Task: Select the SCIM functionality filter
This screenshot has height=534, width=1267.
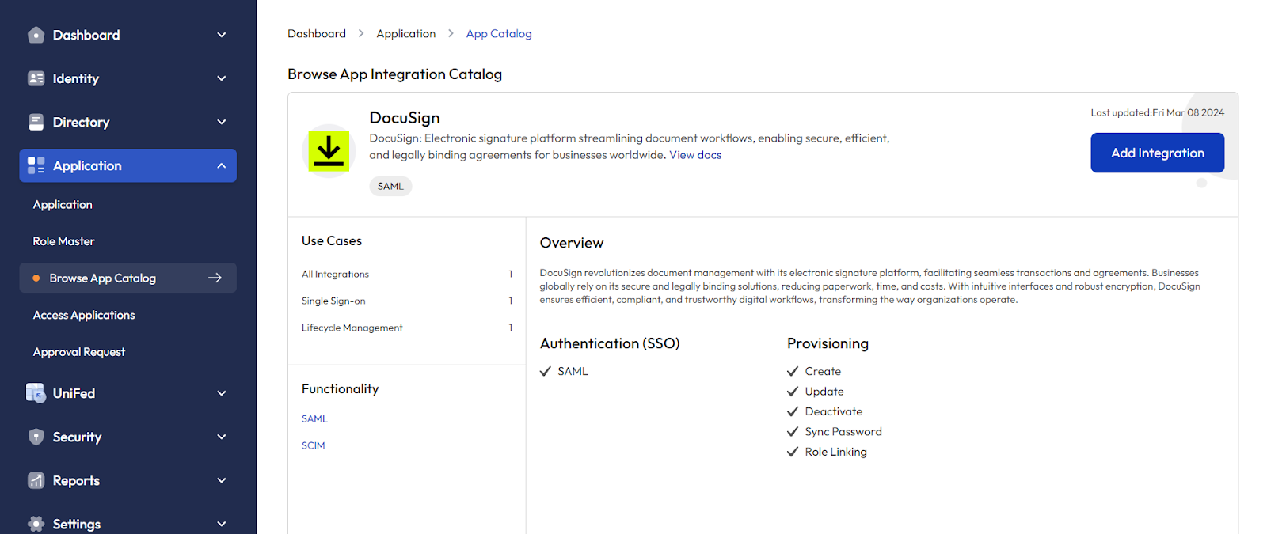Action: click(x=313, y=445)
